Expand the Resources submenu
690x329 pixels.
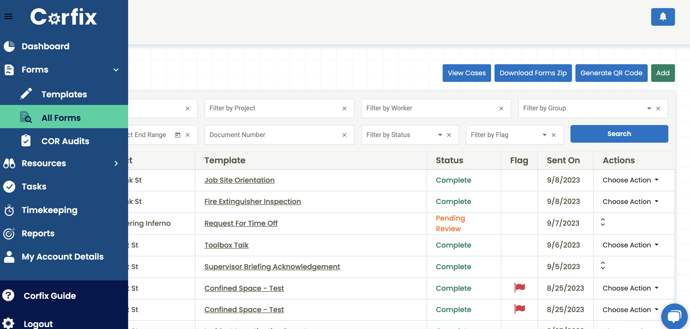click(116, 163)
